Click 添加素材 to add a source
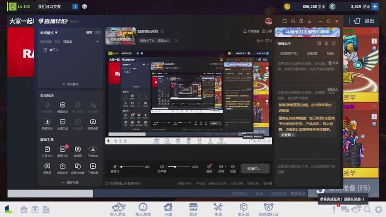 (70, 84)
